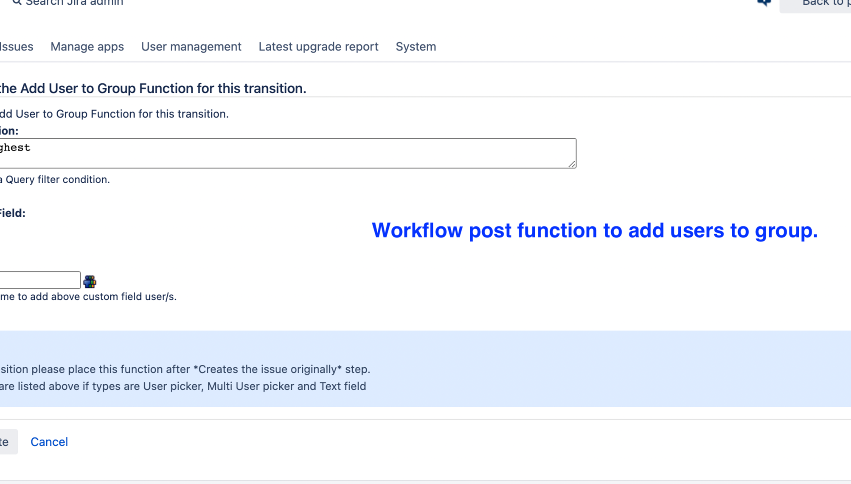Open the Issues tab
This screenshot has height=484, width=851.
coord(16,46)
